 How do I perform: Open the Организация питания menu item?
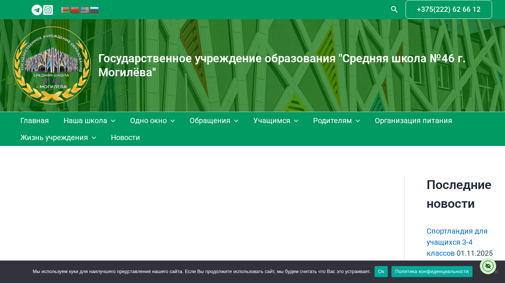[413, 120]
